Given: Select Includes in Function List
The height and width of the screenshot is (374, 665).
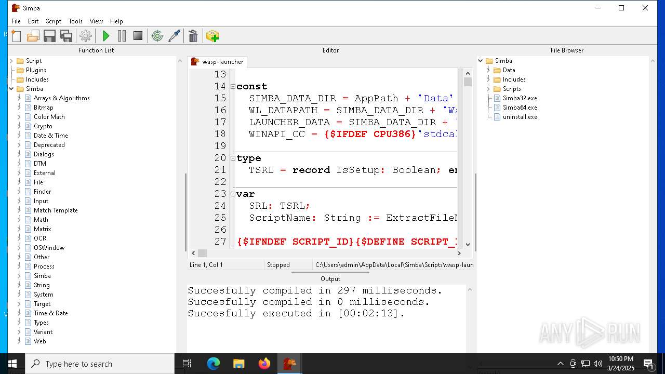Looking at the screenshot, I should 37,79.
